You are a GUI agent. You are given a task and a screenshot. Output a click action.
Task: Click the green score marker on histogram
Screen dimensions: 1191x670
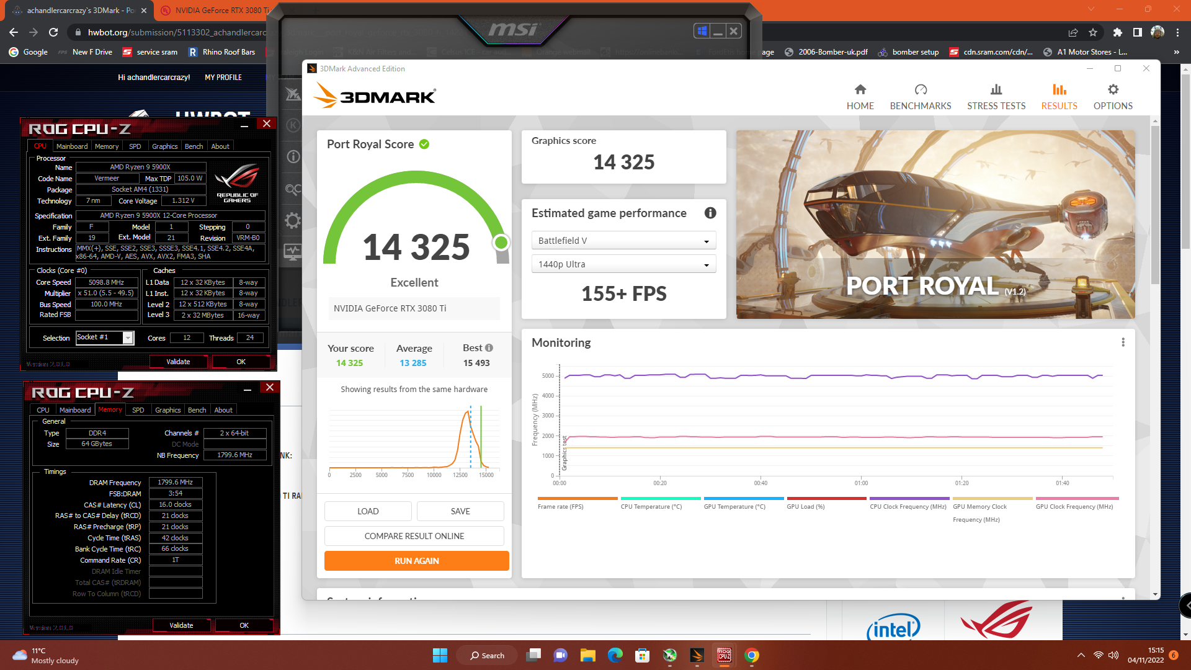pos(481,436)
